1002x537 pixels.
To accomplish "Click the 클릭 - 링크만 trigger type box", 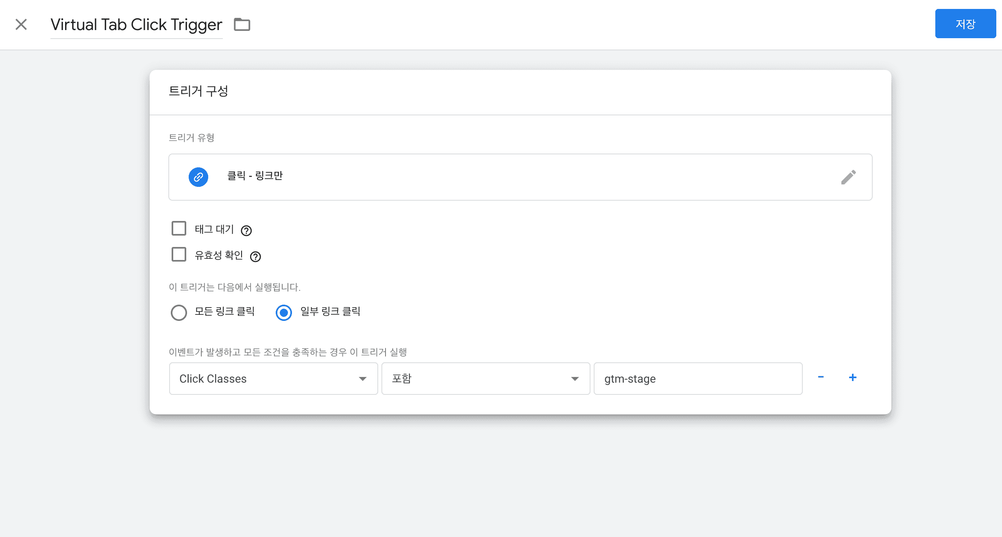I will pyautogui.click(x=520, y=177).
